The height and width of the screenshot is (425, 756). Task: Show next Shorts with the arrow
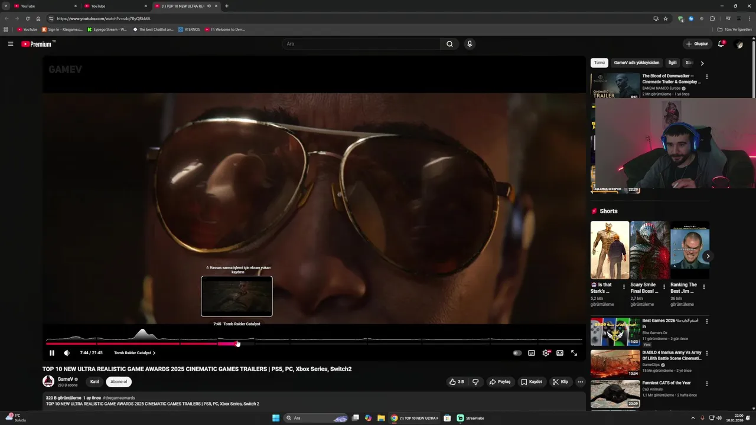(x=708, y=256)
